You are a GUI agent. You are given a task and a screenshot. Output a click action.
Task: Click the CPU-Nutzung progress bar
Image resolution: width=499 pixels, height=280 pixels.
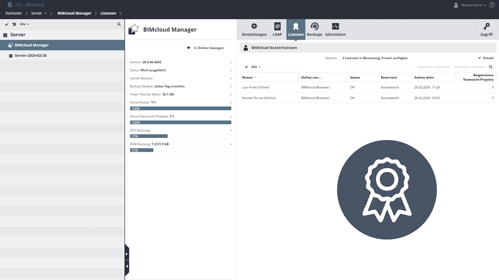pos(181,136)
